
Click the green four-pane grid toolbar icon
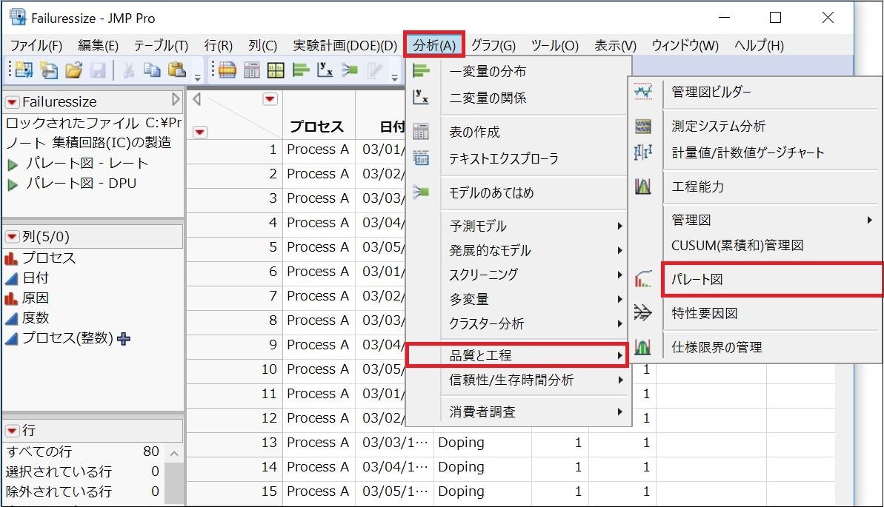pyautogui.click(x=276, y=70)
